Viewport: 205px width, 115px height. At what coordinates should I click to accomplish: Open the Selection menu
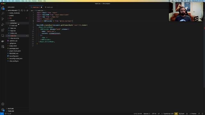click(18, 1)
